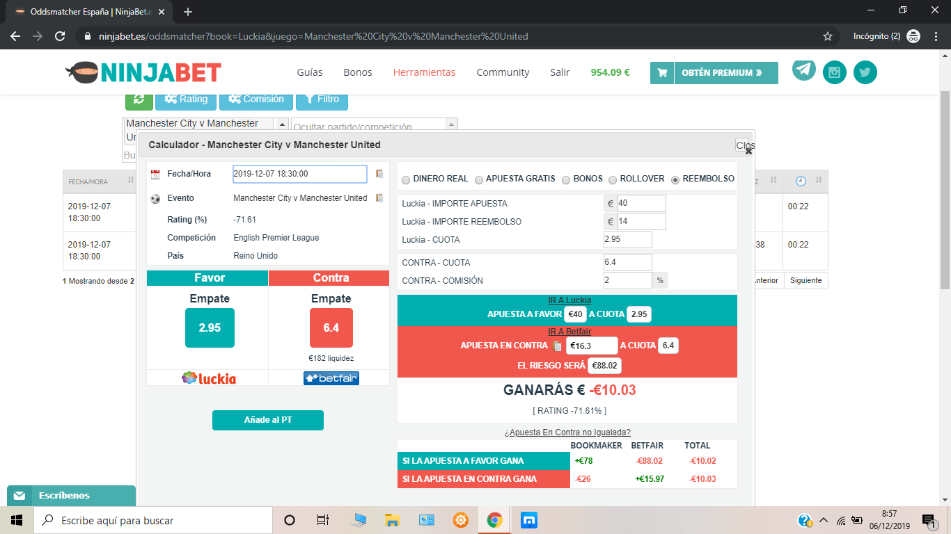
Task: Select the ROLLOVER radio button
Action: [x=613, y=179]
